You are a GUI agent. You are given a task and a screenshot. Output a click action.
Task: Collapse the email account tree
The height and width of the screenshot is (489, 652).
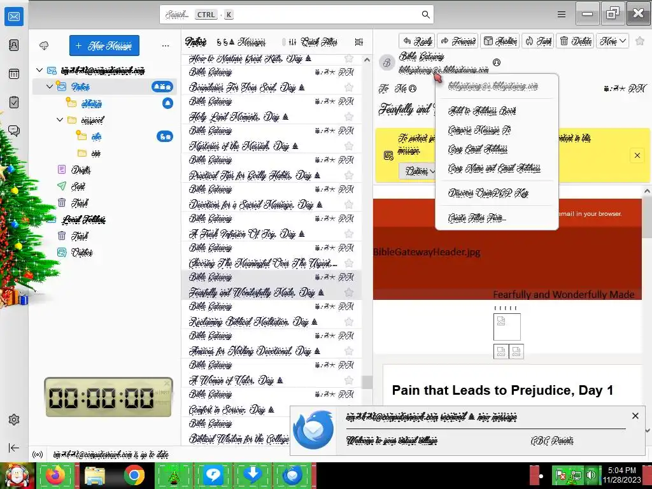[x=39, y=70]
